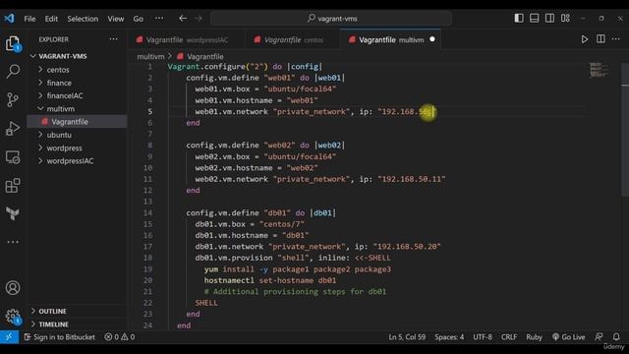Close the unsaved multivm tab dot

click(x=432, y=39)
